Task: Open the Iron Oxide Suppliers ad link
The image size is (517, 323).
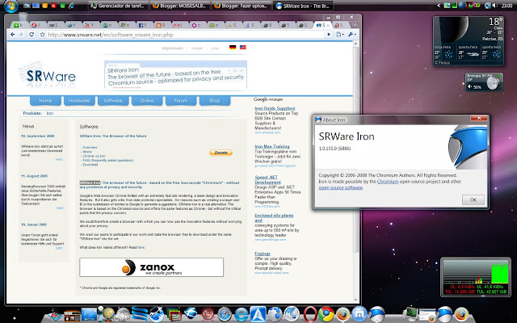Action: point(275,108)
